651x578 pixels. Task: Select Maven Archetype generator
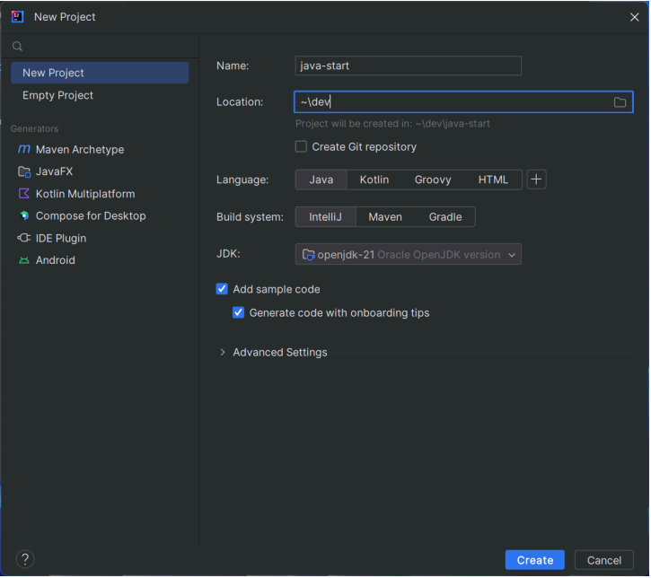point(100,149)
